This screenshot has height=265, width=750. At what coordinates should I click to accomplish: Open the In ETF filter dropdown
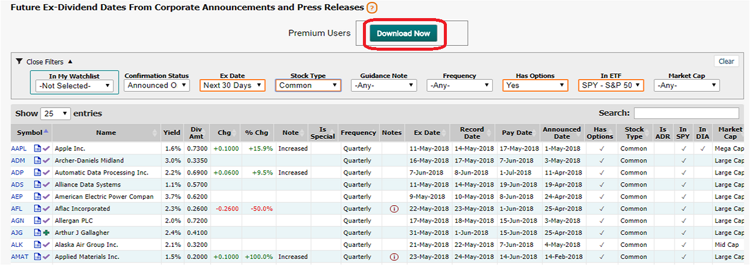click(611, 86)
